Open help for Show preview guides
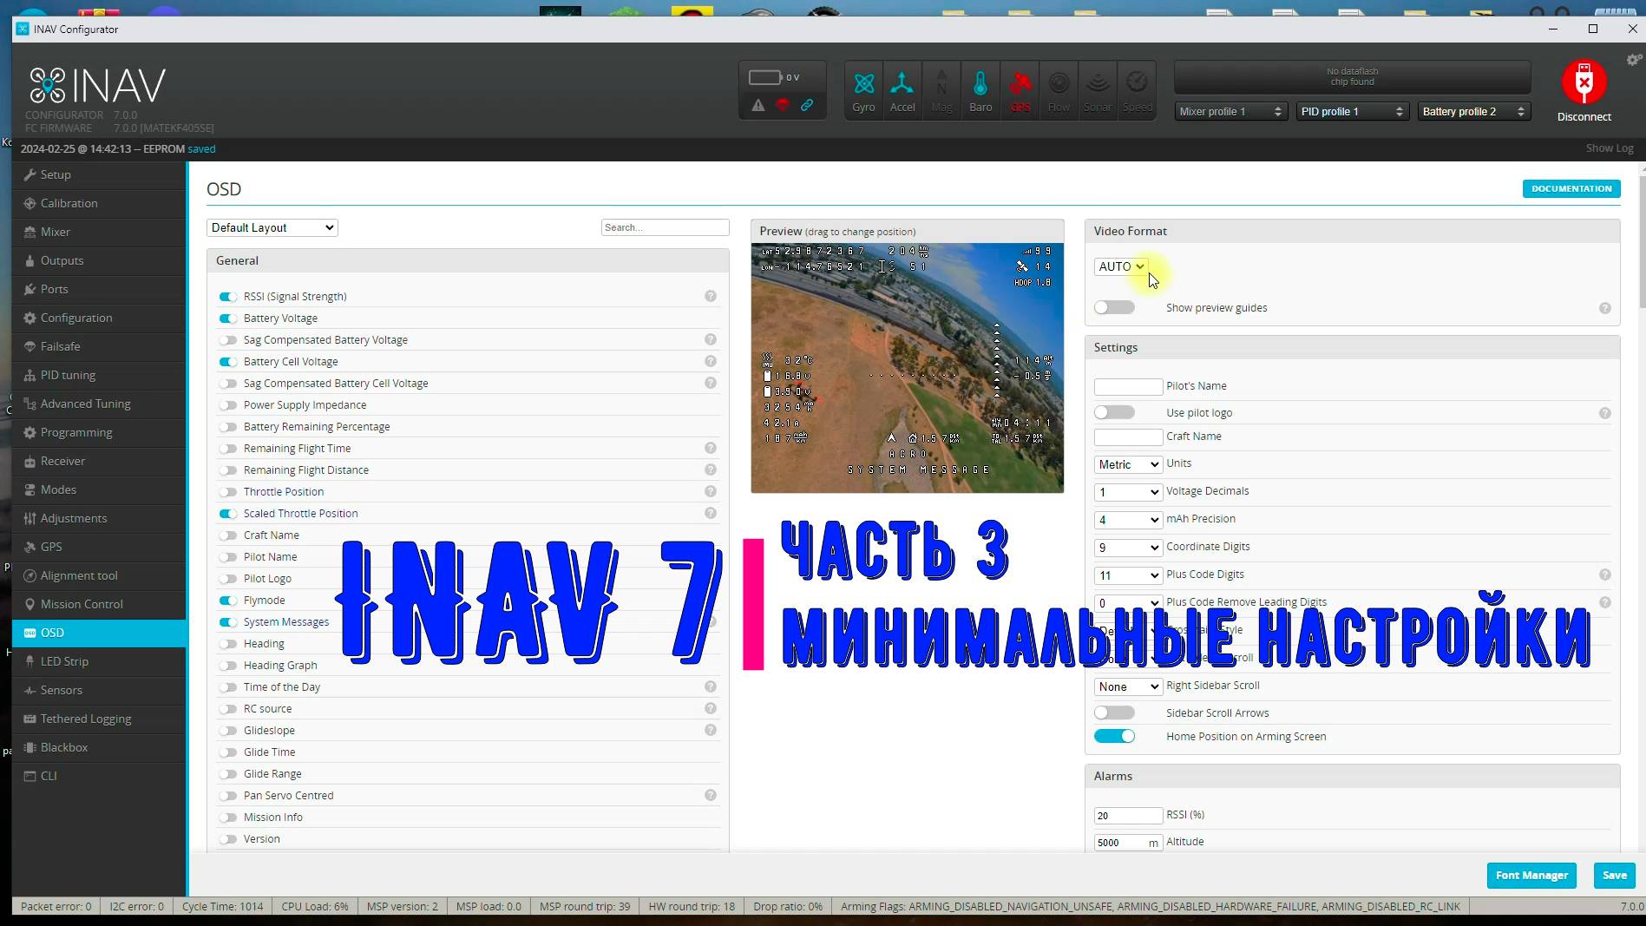This screenshot has height=926, width=1646. (1605, 308)
